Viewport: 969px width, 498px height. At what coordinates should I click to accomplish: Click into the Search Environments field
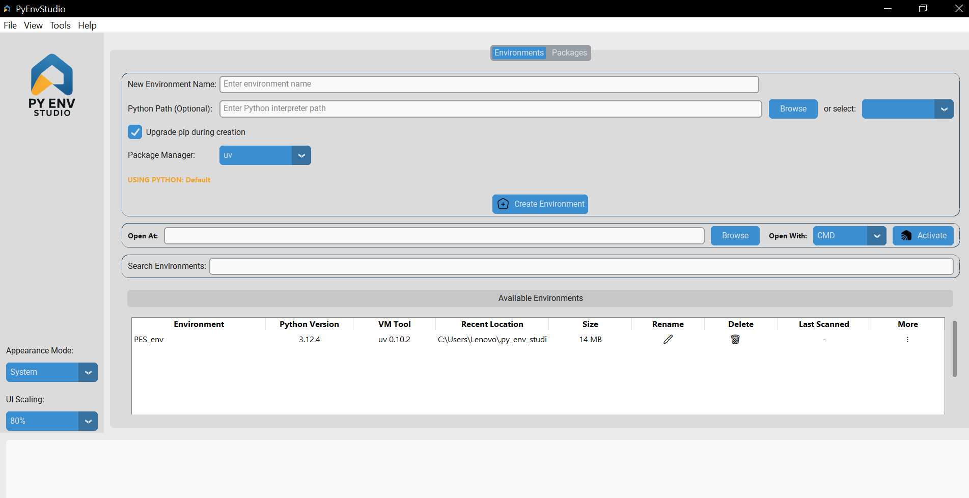(581, 266)
